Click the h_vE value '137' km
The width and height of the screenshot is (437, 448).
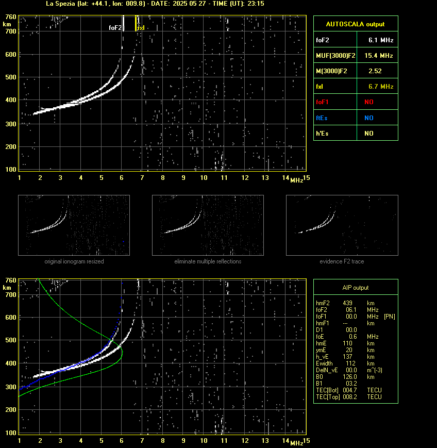click(348, 357)
